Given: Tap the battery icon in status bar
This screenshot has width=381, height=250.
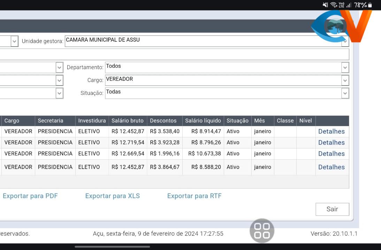Looking at the screenshot, I should pyautogui.click(x=370, y=5).
